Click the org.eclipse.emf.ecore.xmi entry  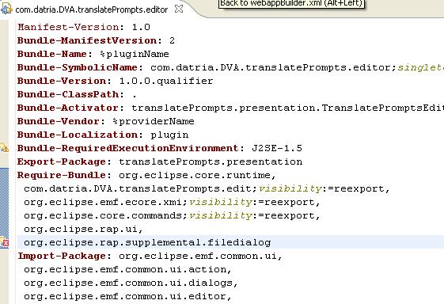tap(104, 202)
